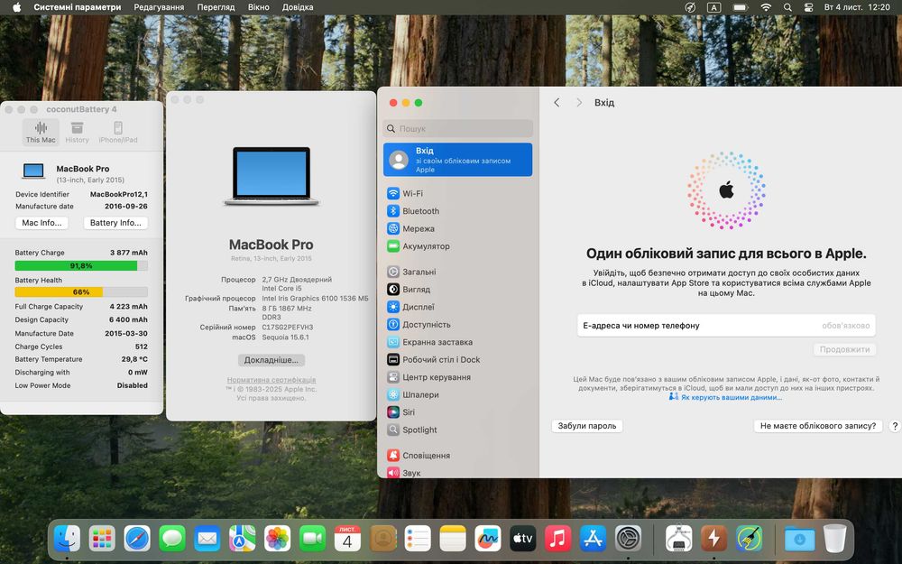Open Акумулятор settings in sidebar
Image resolution: width=902 pixels, height=564 pixels.
tap(458, 246)
